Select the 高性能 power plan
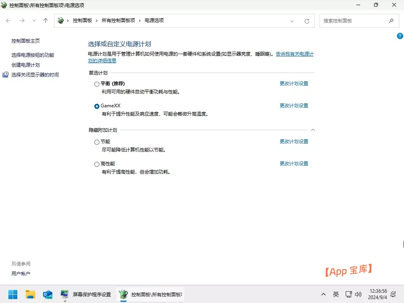The image size is (404, 303). tap(97, 164)
